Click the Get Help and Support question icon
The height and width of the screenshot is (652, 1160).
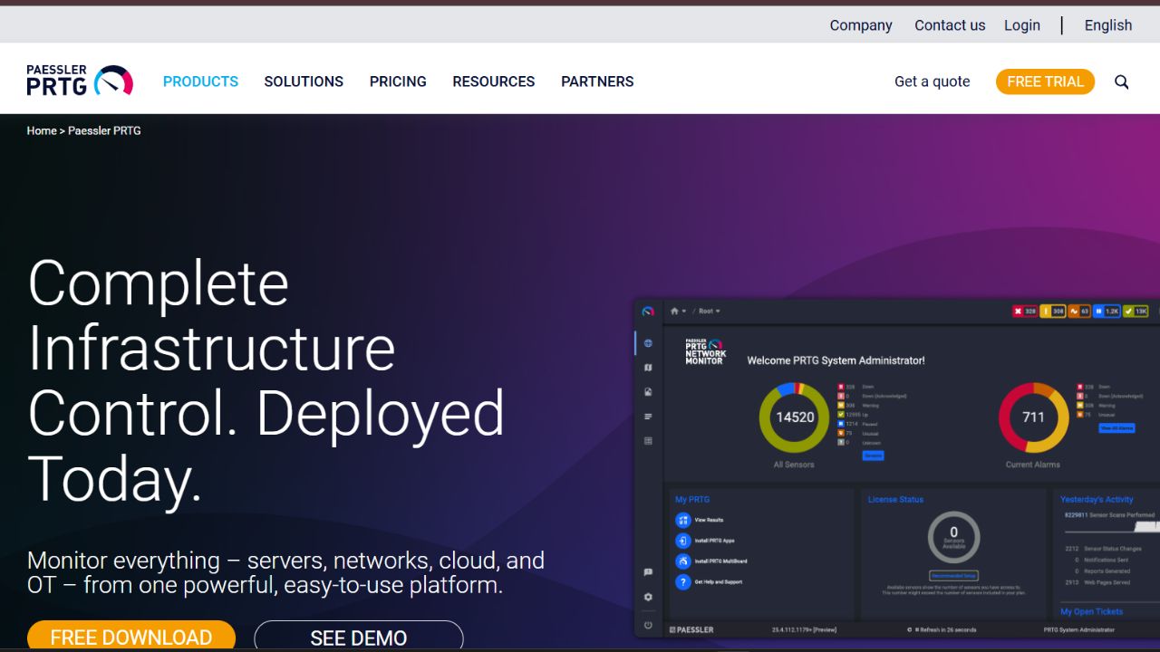tap(683, 582)
